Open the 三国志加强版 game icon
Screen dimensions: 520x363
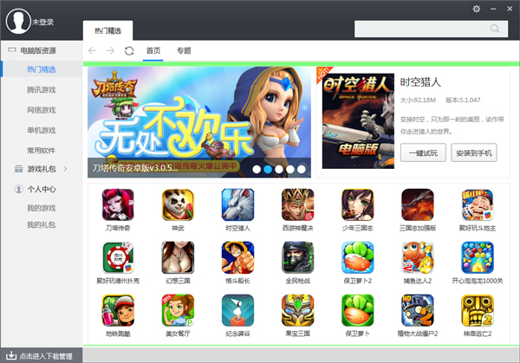pyautogui.click(x=418, y=204)
